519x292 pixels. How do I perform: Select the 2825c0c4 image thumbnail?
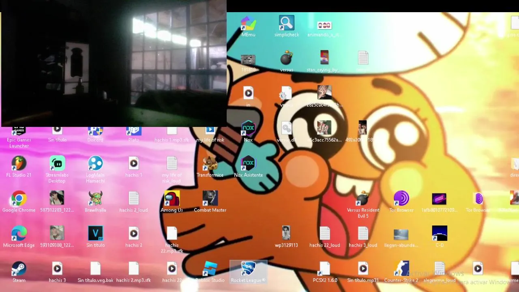coord(324,97)
